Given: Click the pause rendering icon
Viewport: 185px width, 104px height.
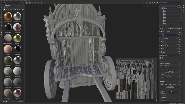Looking at the screenshot, I should pos(147,3).
